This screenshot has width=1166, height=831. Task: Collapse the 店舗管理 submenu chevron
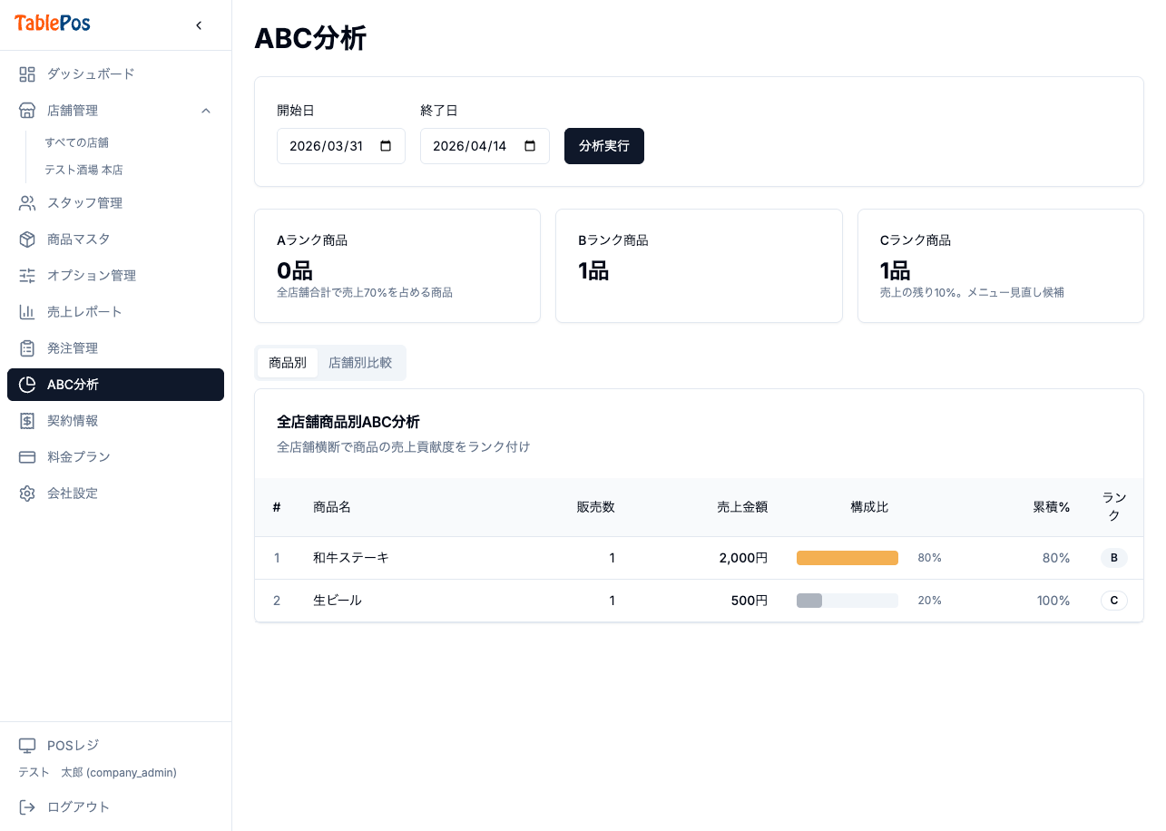(206, 111)
